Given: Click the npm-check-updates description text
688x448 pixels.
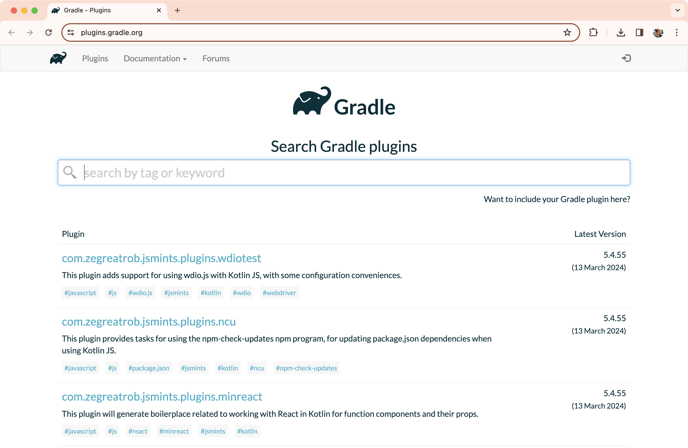Looking at the screenshot, I should pos(277,345).
